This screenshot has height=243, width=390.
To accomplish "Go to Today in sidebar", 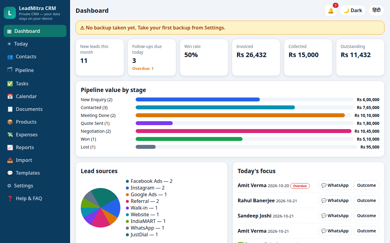I will pyautogui.click(x=21, y=44).
